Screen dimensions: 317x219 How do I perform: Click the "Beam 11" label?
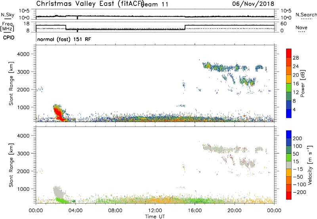point(155,4)
